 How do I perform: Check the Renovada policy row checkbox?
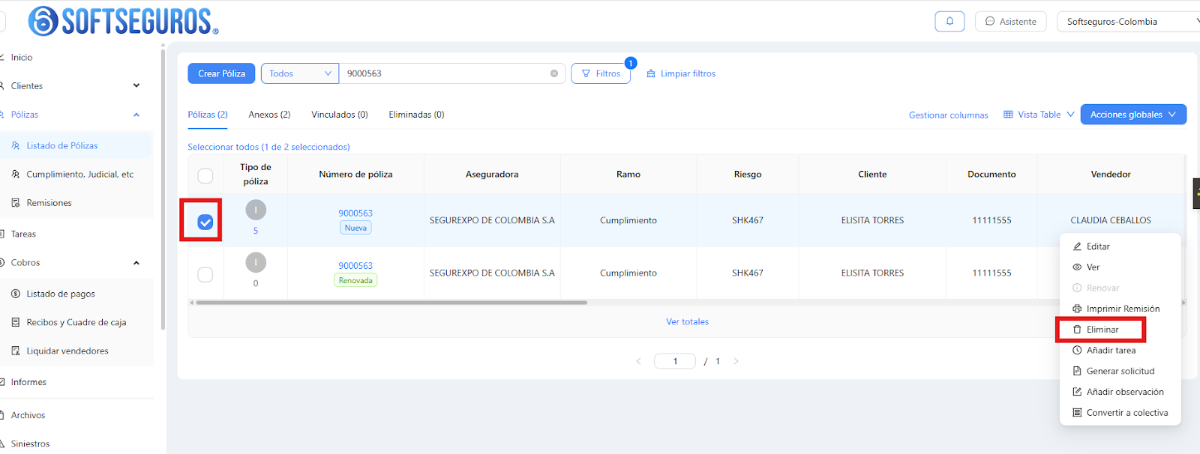205,274
